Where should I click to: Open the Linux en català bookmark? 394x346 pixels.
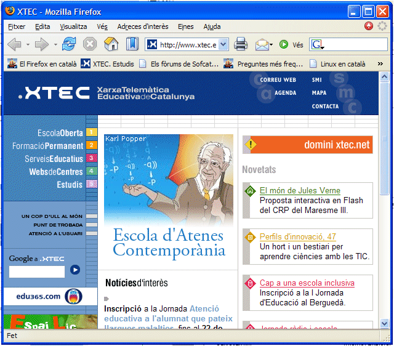337,64
